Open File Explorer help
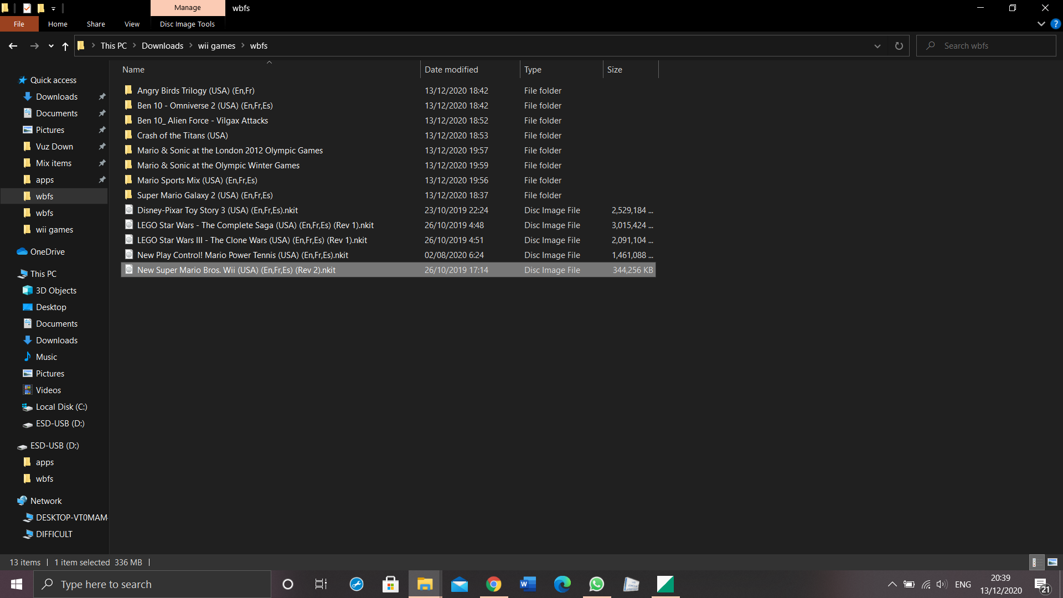1063x598 pixels. pos(1056,24)
